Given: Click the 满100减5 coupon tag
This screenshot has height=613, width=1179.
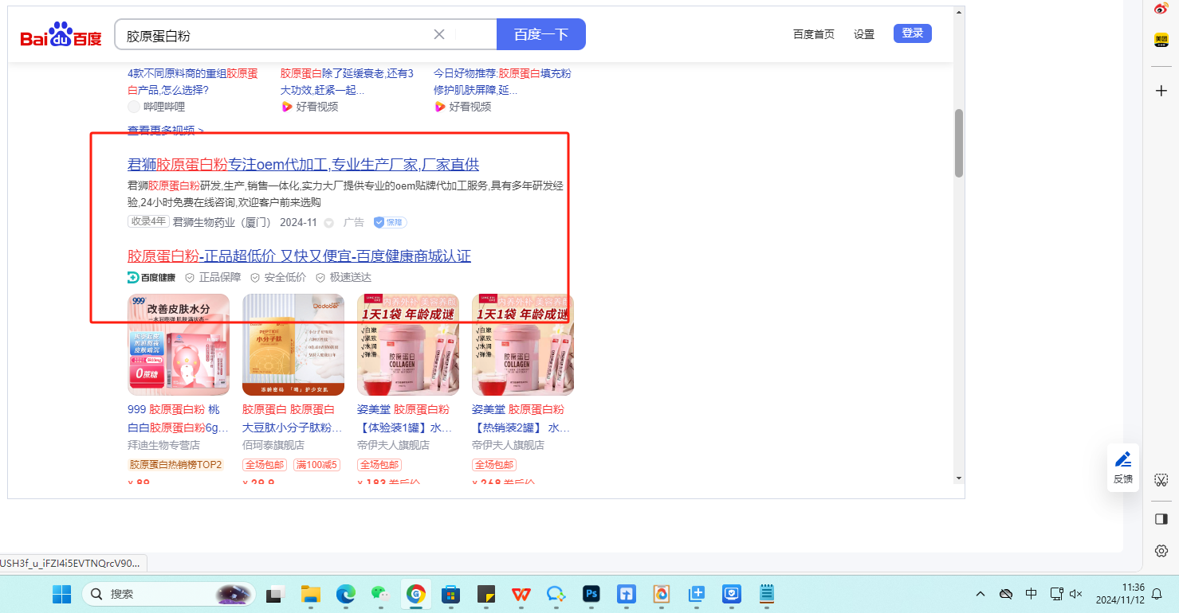Looking at the screenshot, I should pos(317,465).
